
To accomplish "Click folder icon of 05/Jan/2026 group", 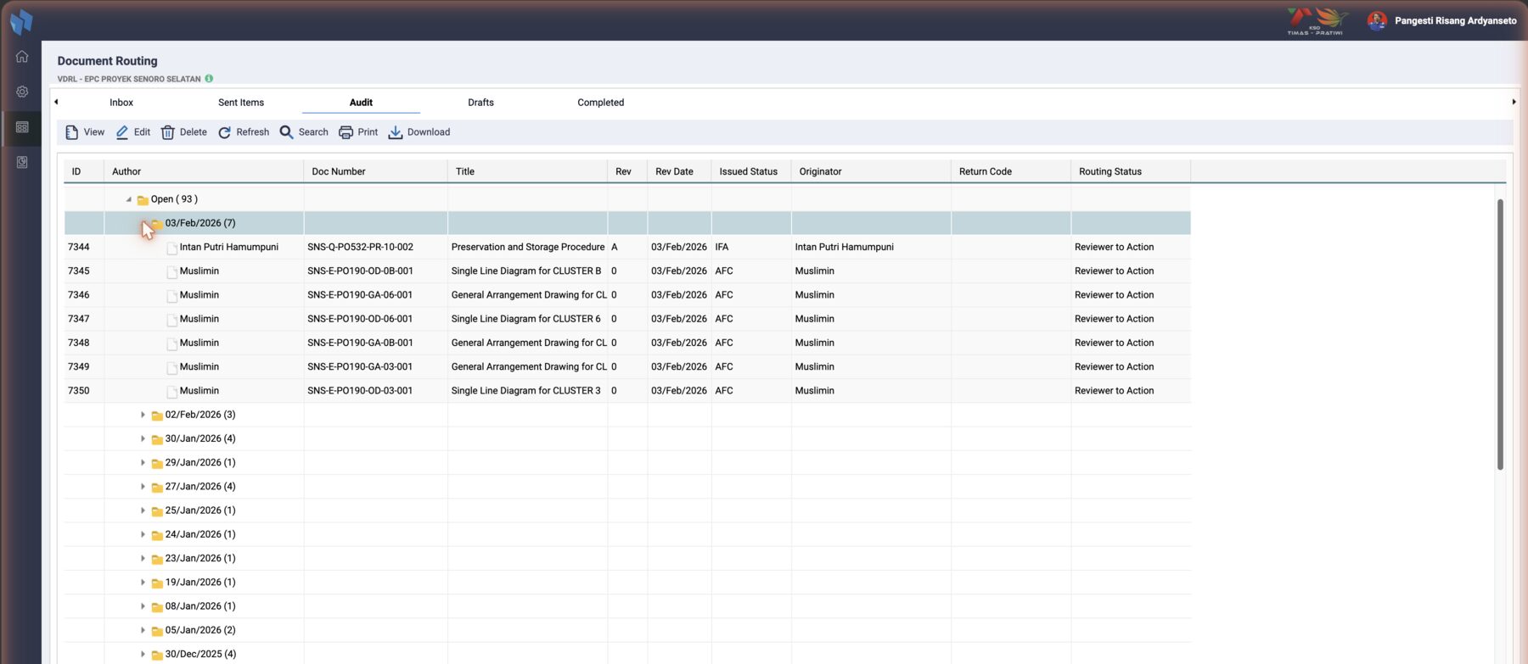I will (x=157, y=631).
